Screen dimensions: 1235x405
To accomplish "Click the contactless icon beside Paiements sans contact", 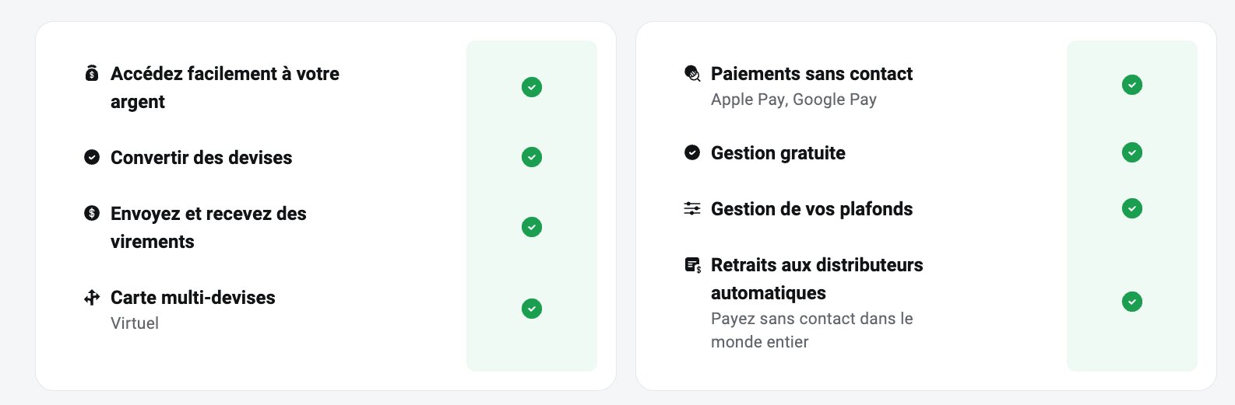I will [x=692, y=74].
